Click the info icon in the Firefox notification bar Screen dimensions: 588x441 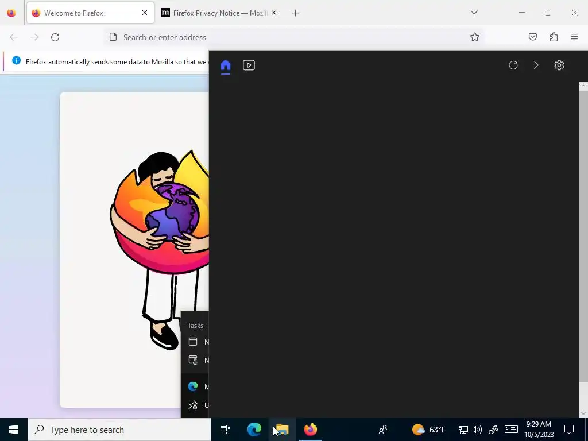click(16, 61)
